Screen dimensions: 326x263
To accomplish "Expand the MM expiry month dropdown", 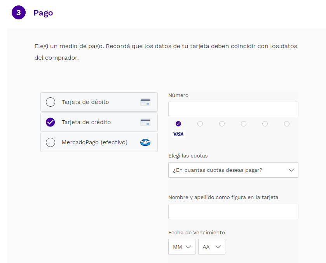I will tap(182, 247).
